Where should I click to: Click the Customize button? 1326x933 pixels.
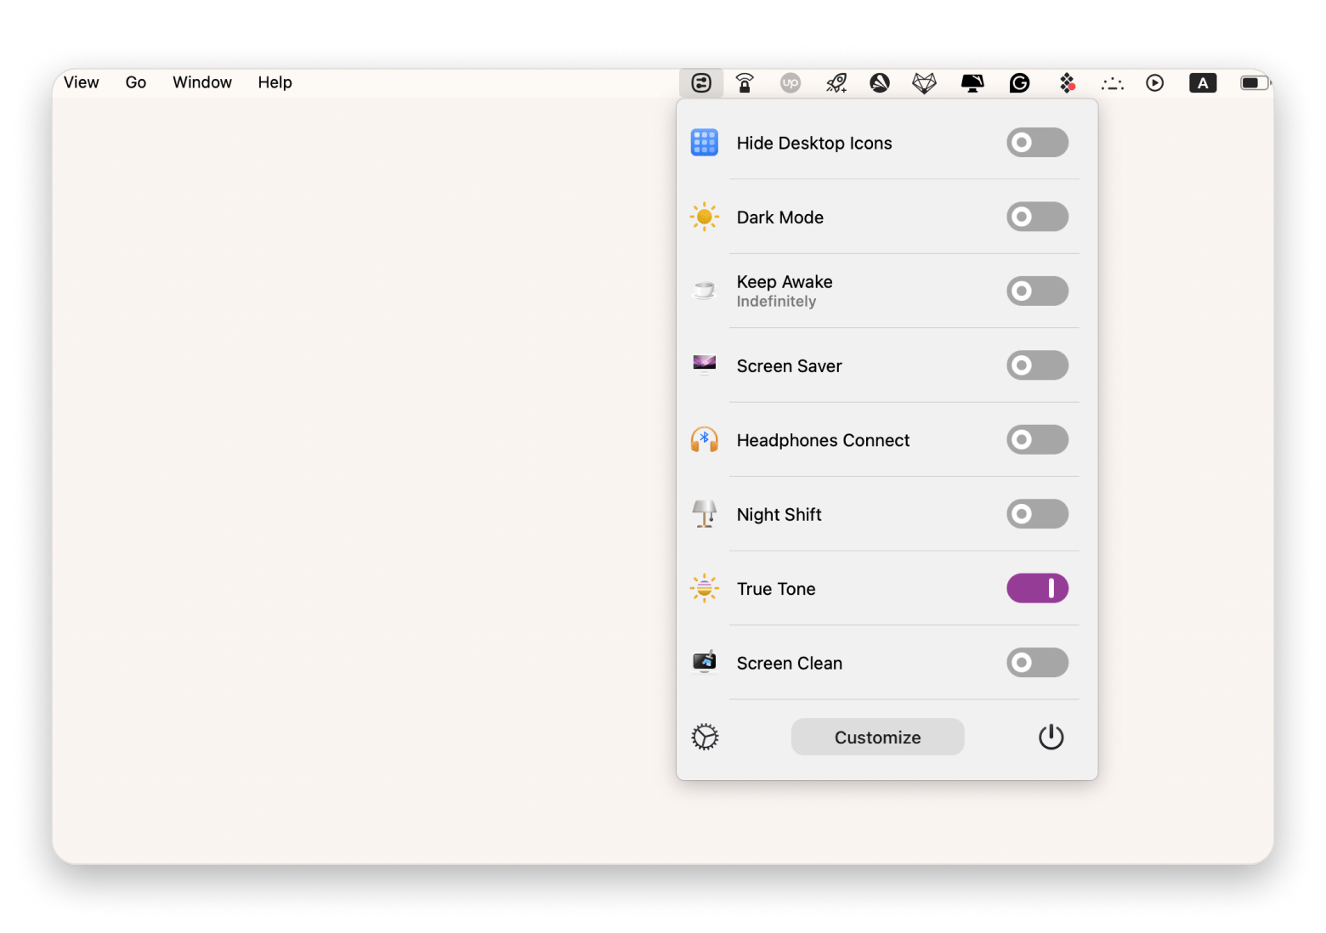[x=877, y=737]
